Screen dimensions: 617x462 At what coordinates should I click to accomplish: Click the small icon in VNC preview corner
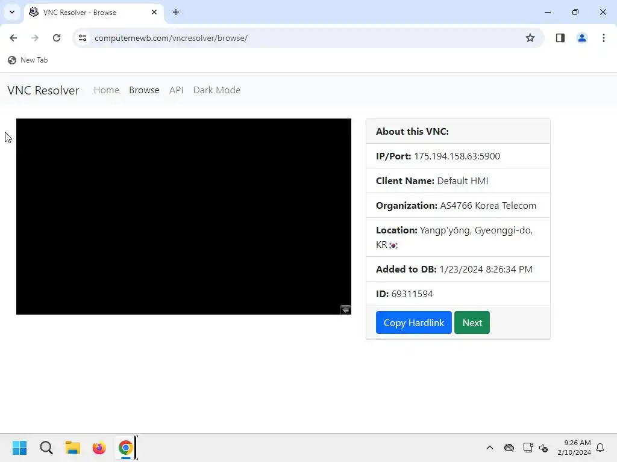[x=345, y=310]
